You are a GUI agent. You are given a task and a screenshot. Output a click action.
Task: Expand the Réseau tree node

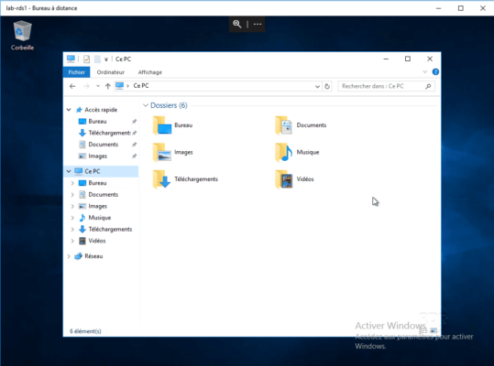69,256
